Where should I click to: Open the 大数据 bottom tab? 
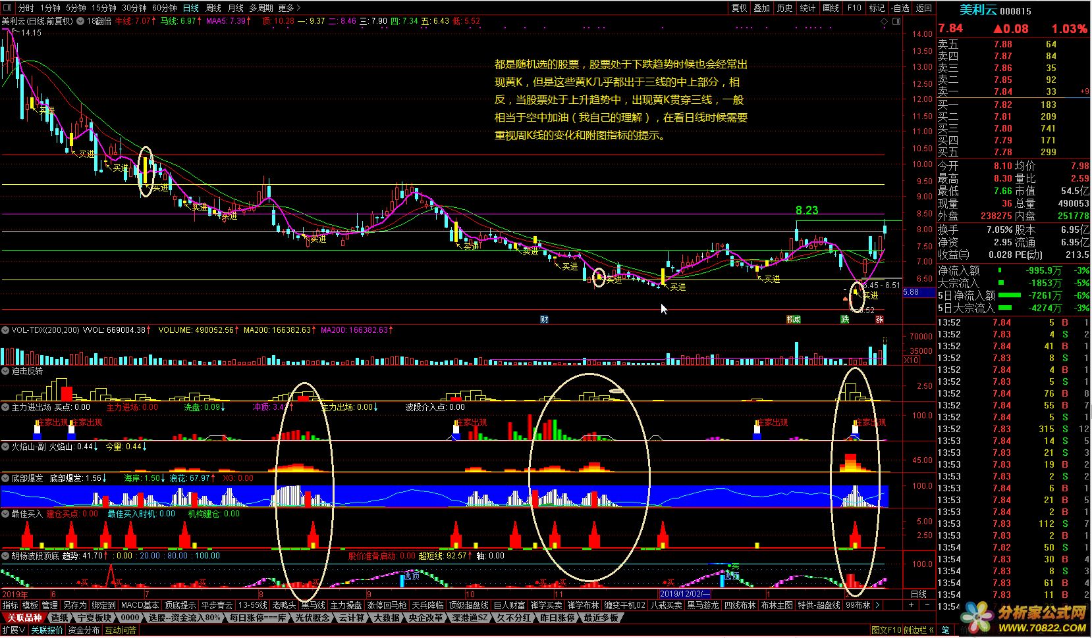tap(386, 618)
